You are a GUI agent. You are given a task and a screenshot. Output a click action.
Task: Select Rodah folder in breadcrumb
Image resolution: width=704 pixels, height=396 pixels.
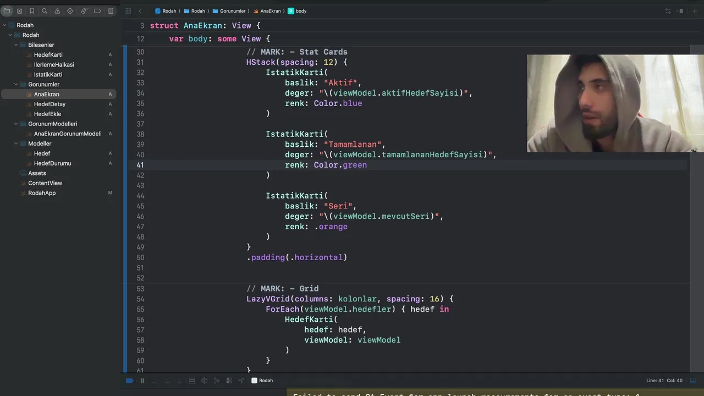(x=194, y=11)
